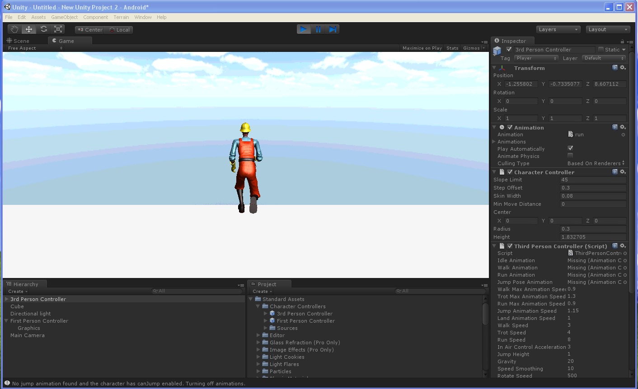Click the warning icon in the status bar
Screen dimensions: 638x389
pos(7,383)
